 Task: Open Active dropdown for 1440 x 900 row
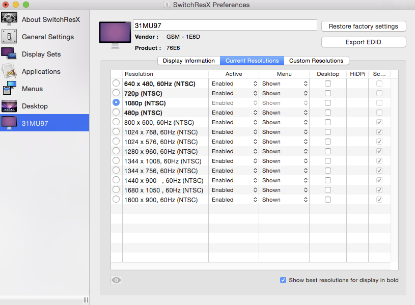234,180
